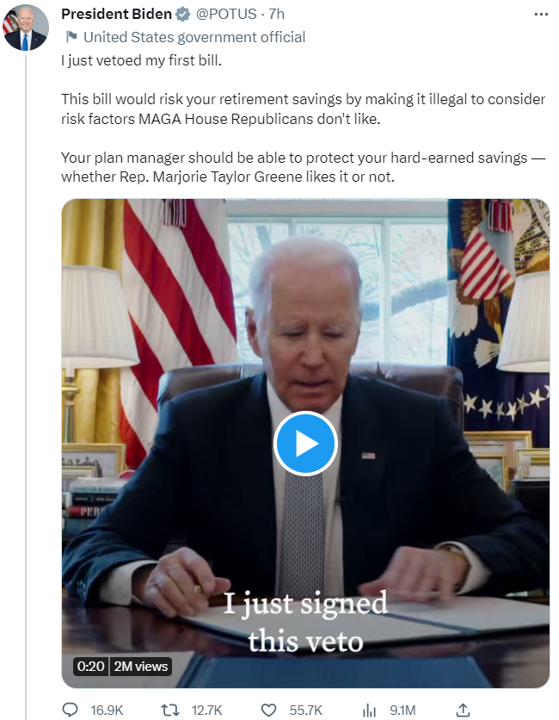Click the reply speech bubble icon
Image resolution: width=559 pixels, height=720 pixels.
pos(71,710)
